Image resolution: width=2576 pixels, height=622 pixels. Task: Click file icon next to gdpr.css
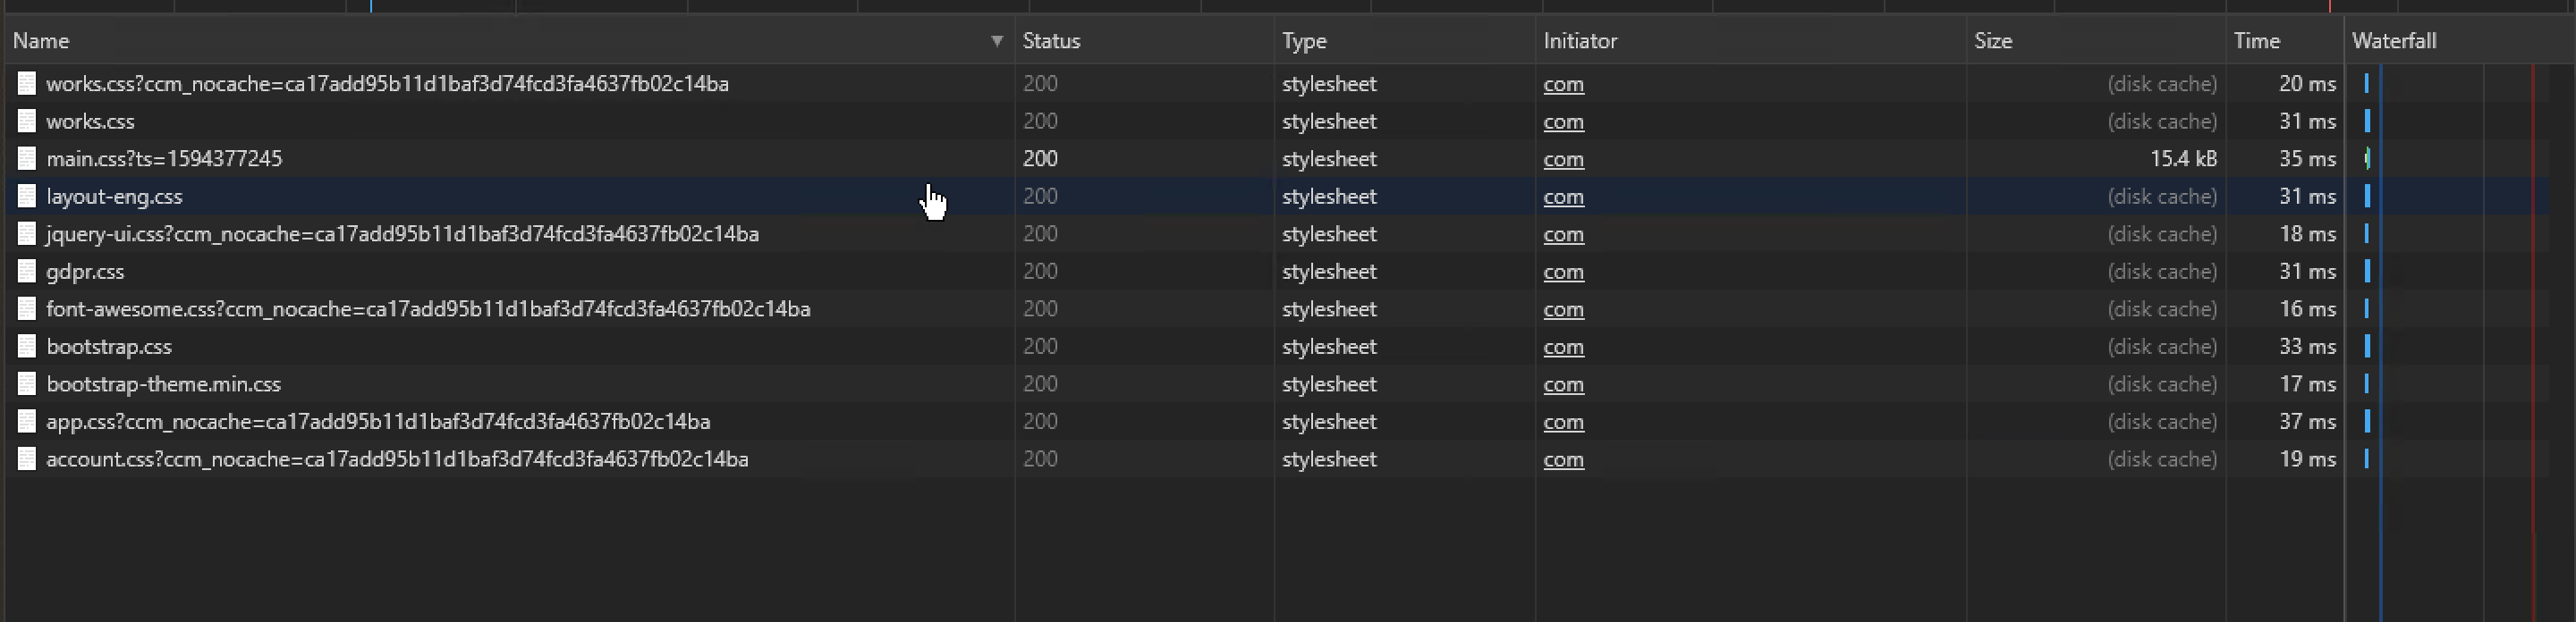[27, 272]
